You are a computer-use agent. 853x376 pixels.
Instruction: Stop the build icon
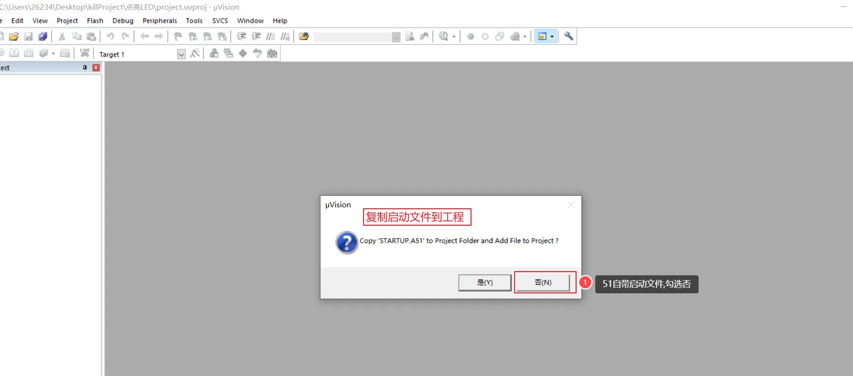tap(65, 53)
